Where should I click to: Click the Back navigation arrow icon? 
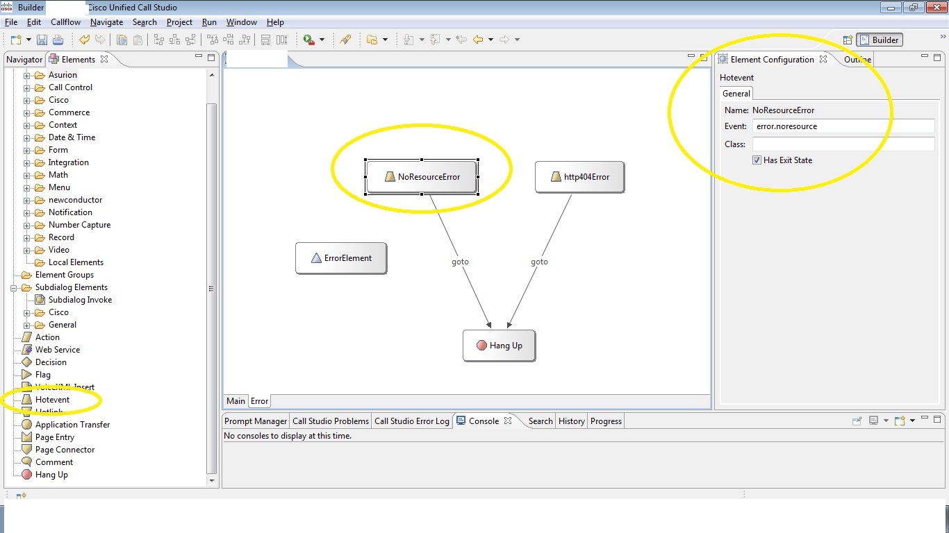pyautogui.click(x=478, y=40)
